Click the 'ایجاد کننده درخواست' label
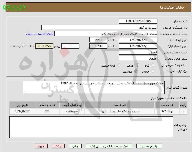This screenshot has width=192, height=152. [173, 34]
